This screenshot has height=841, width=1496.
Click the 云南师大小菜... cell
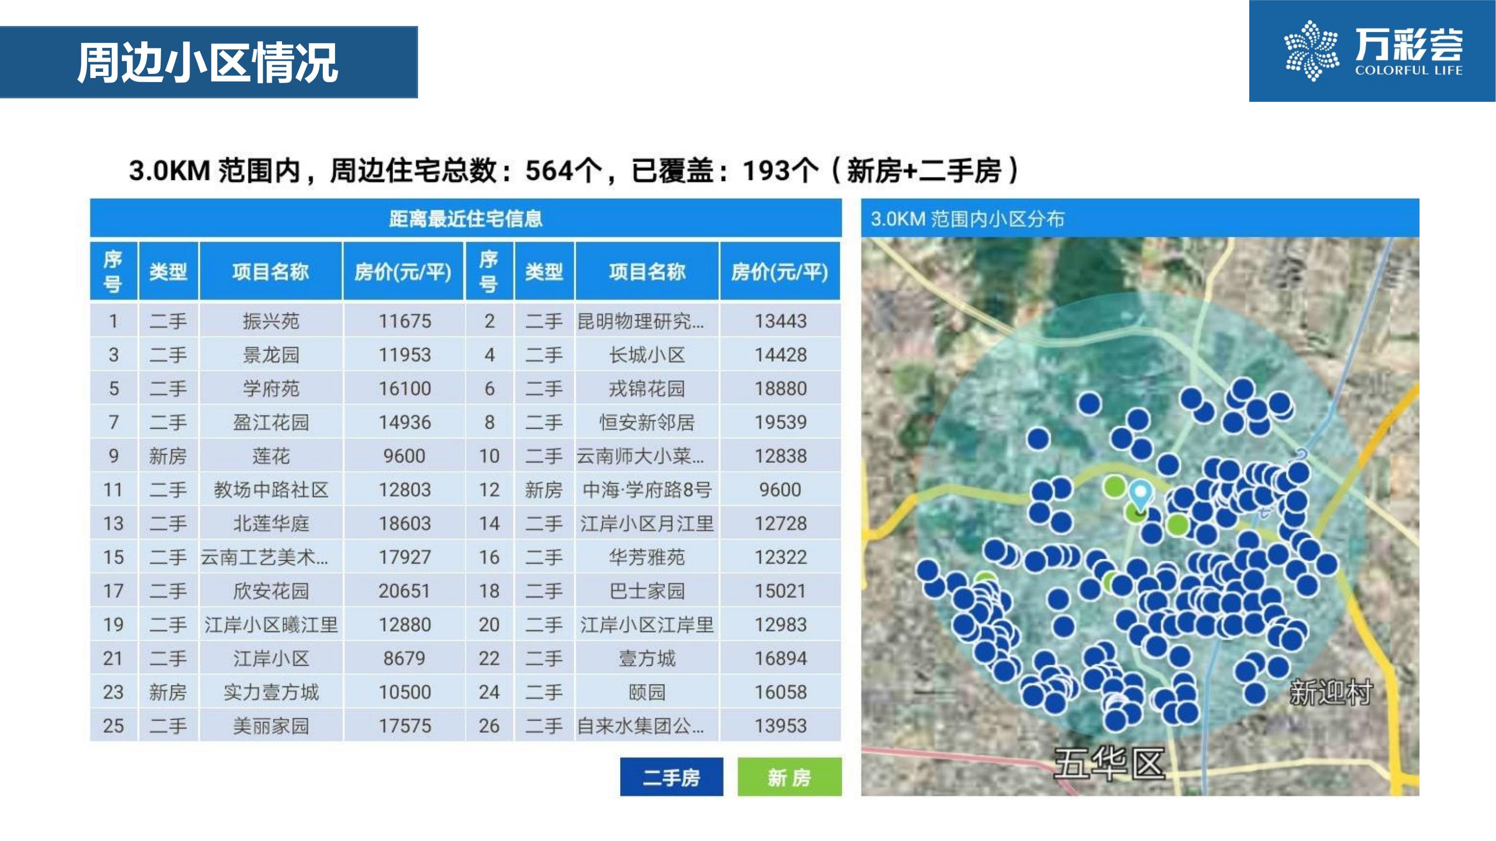pyautogui.click(x=647, y=456)
